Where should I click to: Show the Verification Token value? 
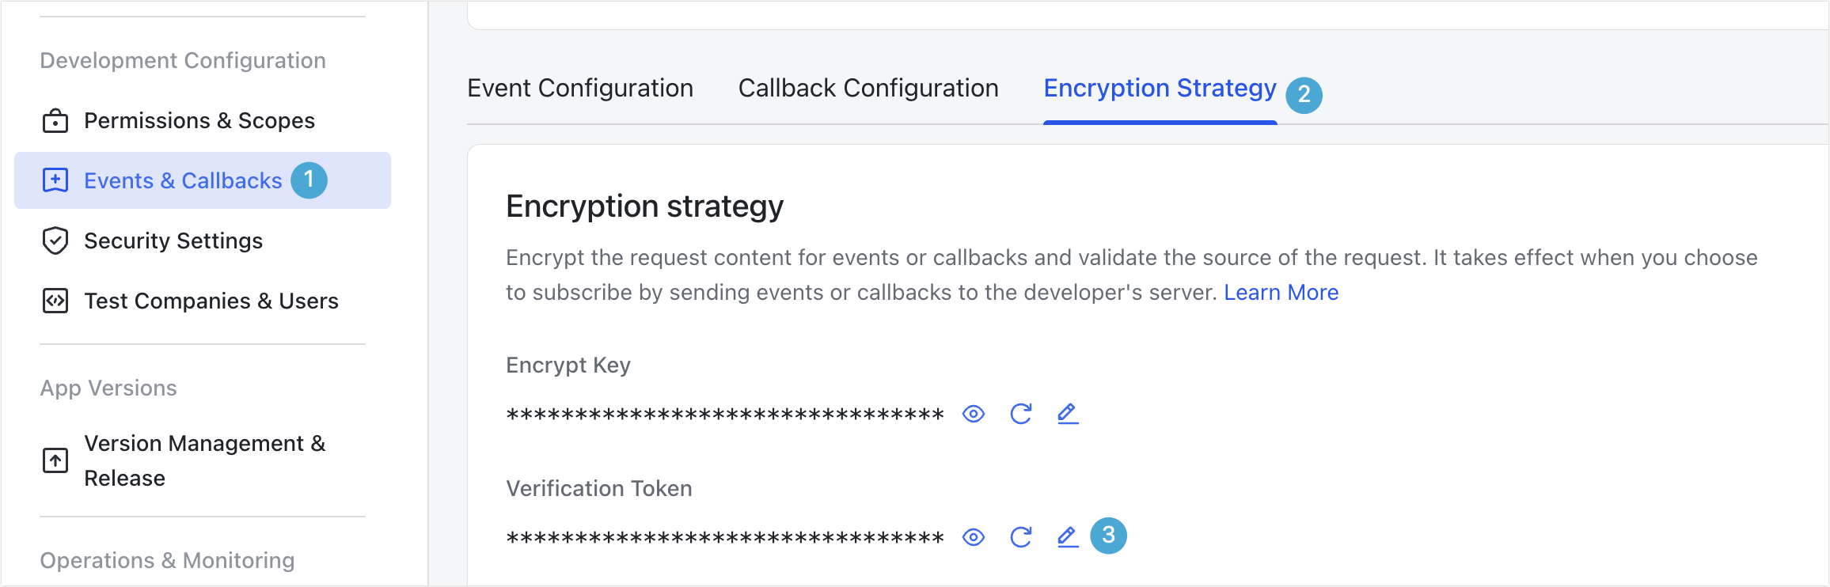pos(974,536)
